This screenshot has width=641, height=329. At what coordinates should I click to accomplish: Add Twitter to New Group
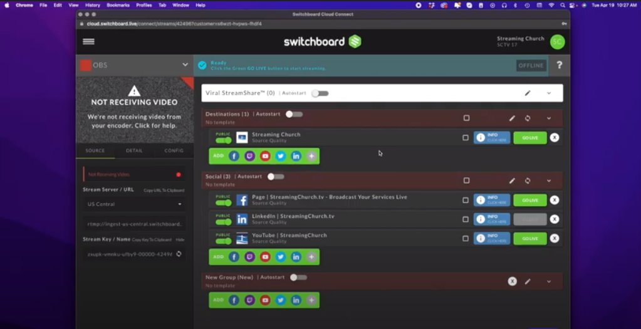(281, 300)
